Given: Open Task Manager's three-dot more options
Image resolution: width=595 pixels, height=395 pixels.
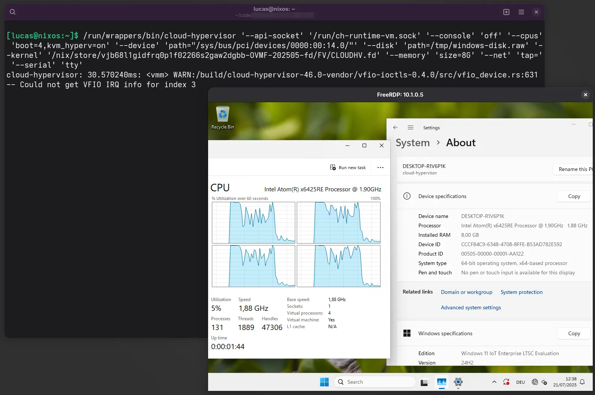Looking at the screenshot, I should coord(381,168).
